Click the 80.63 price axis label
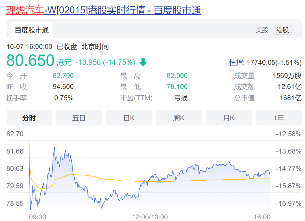Image resolution: width=305 pixels, height=221 pixels. point(15,168)
